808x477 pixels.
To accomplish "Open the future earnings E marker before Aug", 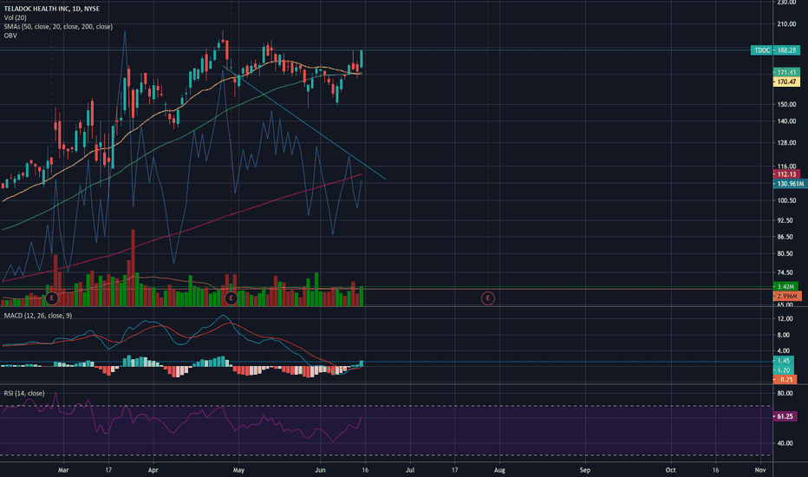I will 487,298.
